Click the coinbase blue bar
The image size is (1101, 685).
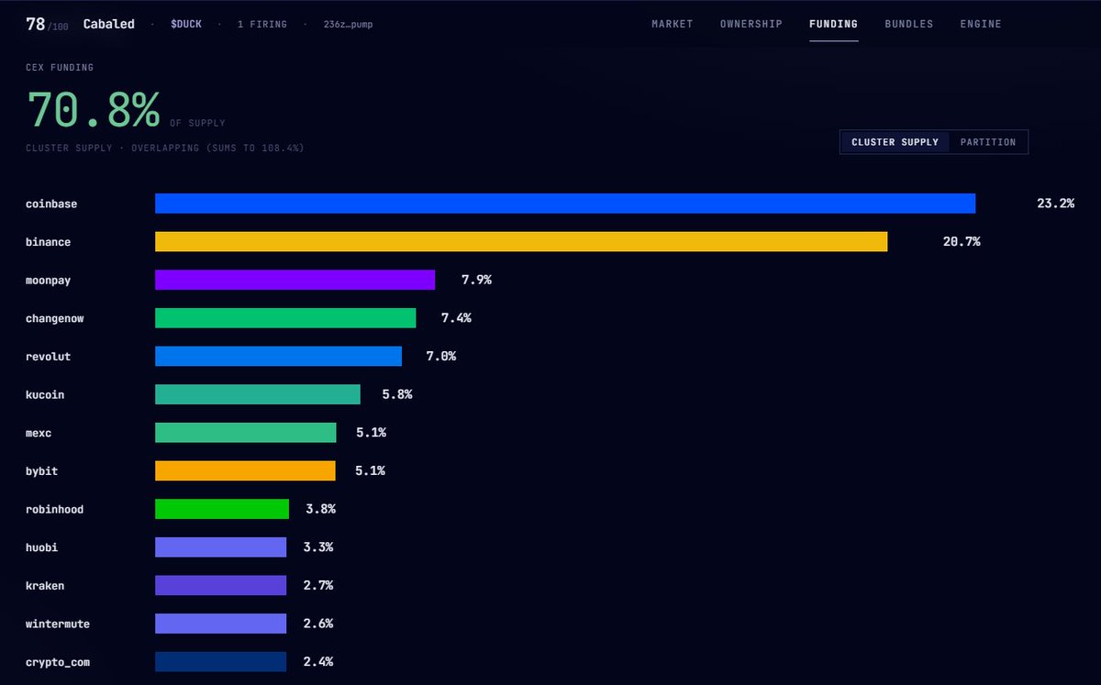565,204
